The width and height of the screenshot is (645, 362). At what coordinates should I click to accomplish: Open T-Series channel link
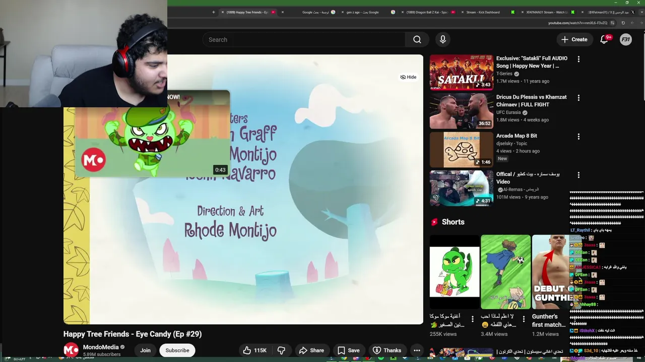click(x=504, y=73)
